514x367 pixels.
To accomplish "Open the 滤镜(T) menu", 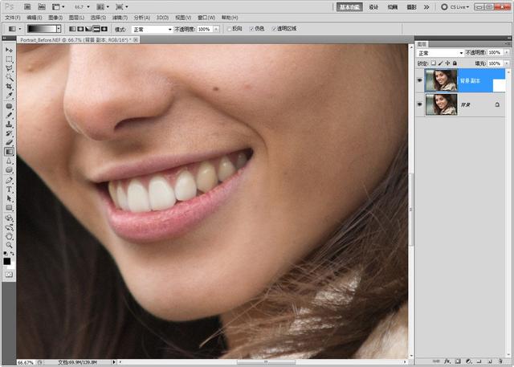I will (120, 18).
